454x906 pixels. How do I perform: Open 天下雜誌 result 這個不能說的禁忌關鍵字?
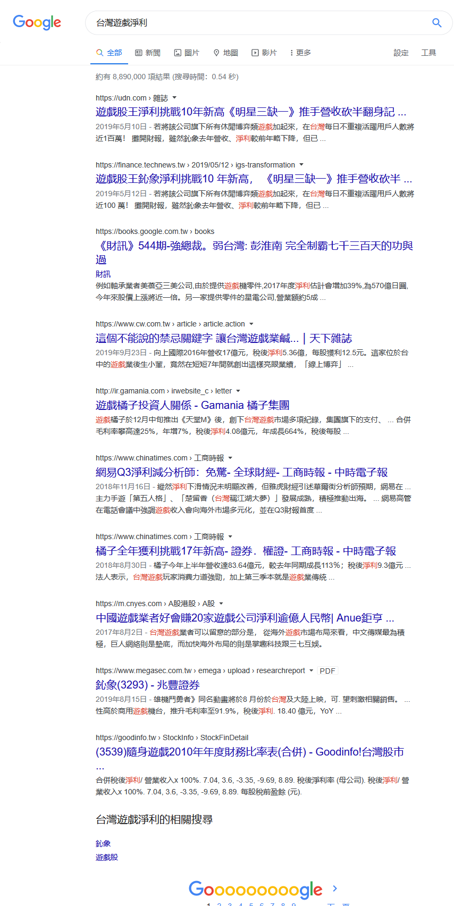[224, 338]
